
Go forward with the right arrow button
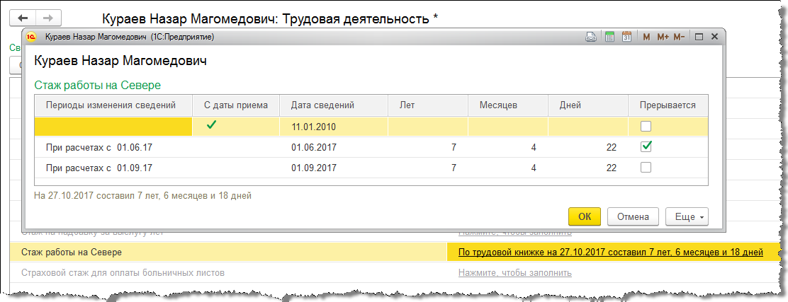pos(47,18)
